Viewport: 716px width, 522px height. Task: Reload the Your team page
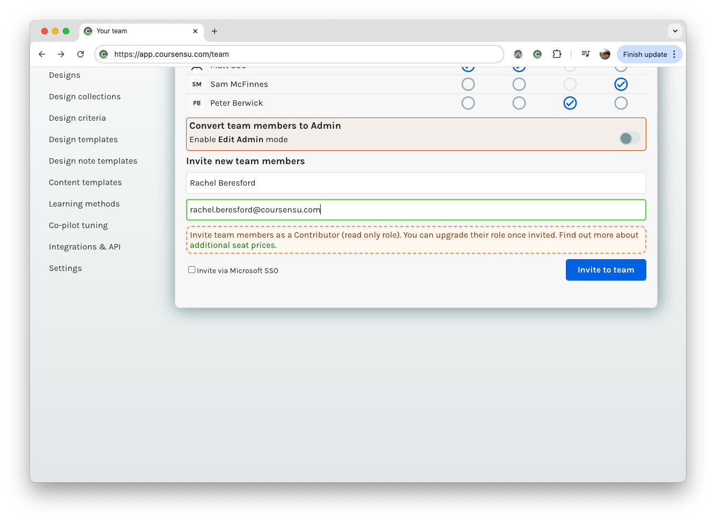tap(80, 54)
